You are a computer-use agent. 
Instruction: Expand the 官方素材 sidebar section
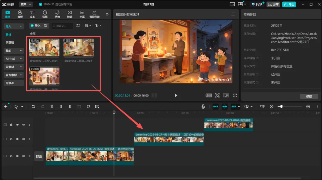(13, 75)
